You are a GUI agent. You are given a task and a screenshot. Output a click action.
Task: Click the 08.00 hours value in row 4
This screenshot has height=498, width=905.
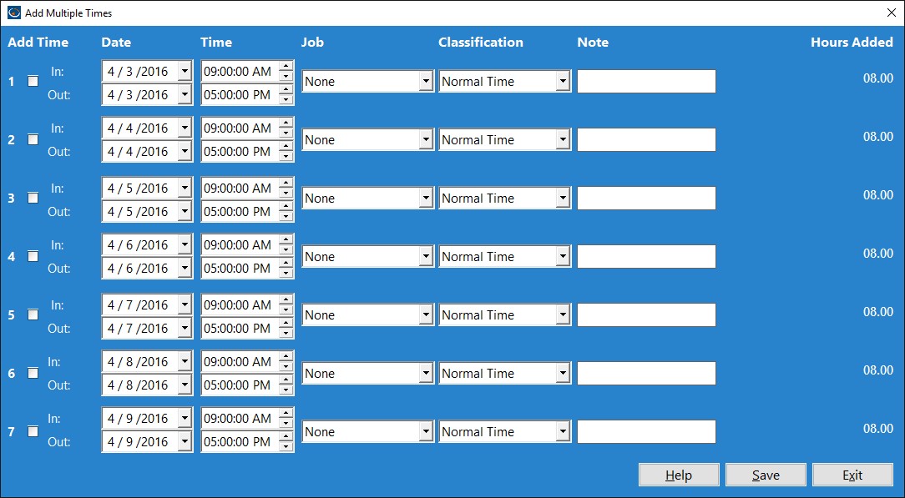coord(878,253)
